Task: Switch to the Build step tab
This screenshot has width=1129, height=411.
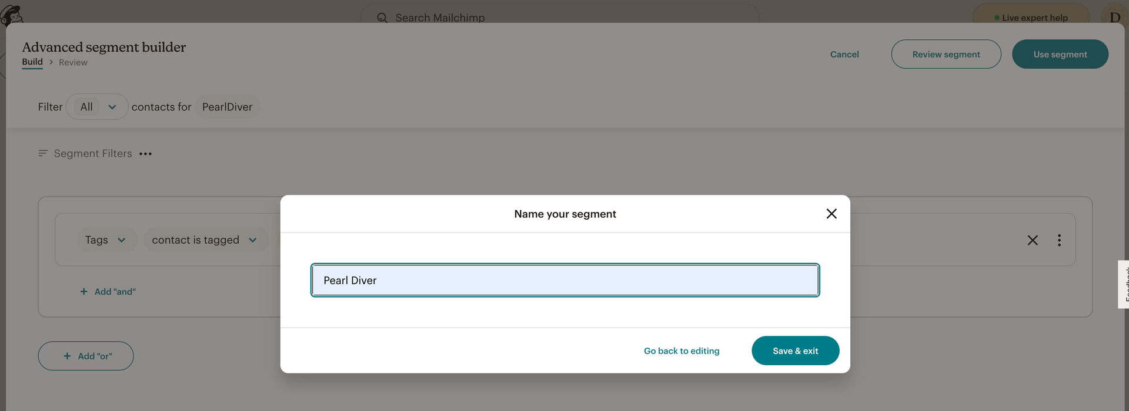Action: point(32,62)
